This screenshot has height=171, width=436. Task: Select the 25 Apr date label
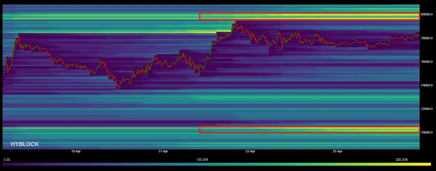click(x=338, y=151)
